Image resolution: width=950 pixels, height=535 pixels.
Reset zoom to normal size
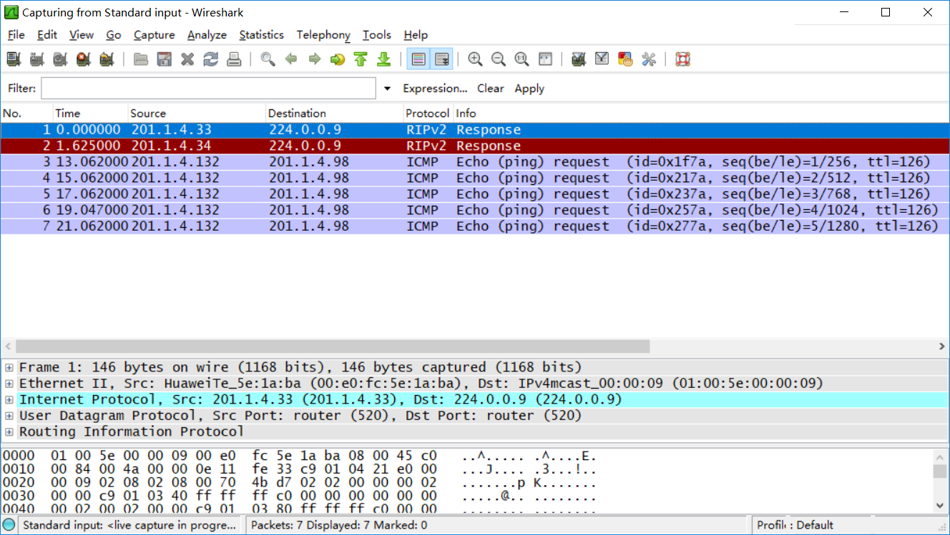(521, 59)
